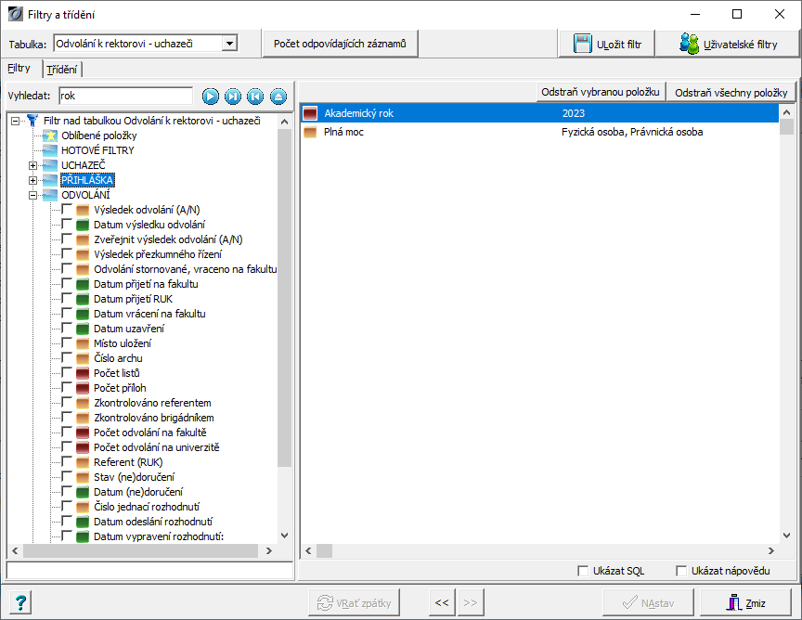Click the search play (start search) icon
Image resolution: width=802 pixels, height=620 pixels.
coord(211,96)
